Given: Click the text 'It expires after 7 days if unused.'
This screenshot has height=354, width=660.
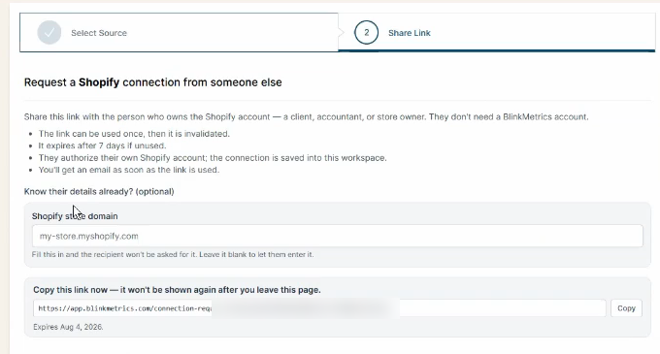Looking at the screenshot, I should click(x=102, y=145).
